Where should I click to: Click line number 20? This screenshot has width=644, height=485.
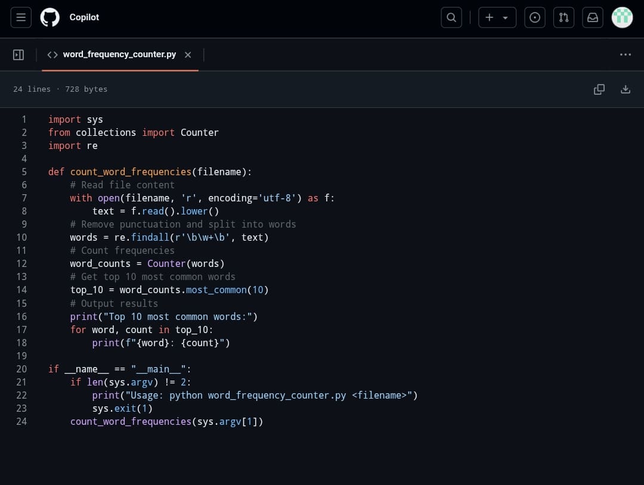coord(21,369)
